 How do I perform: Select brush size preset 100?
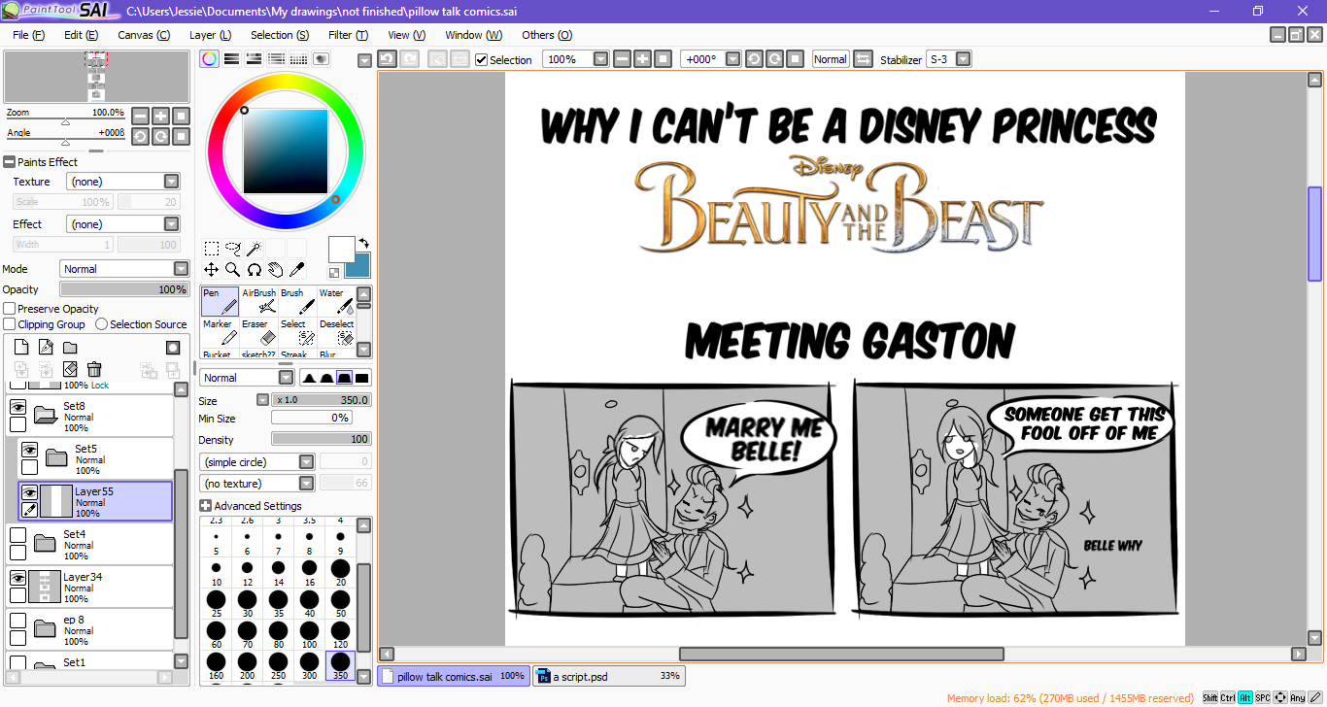pos(309,632)
